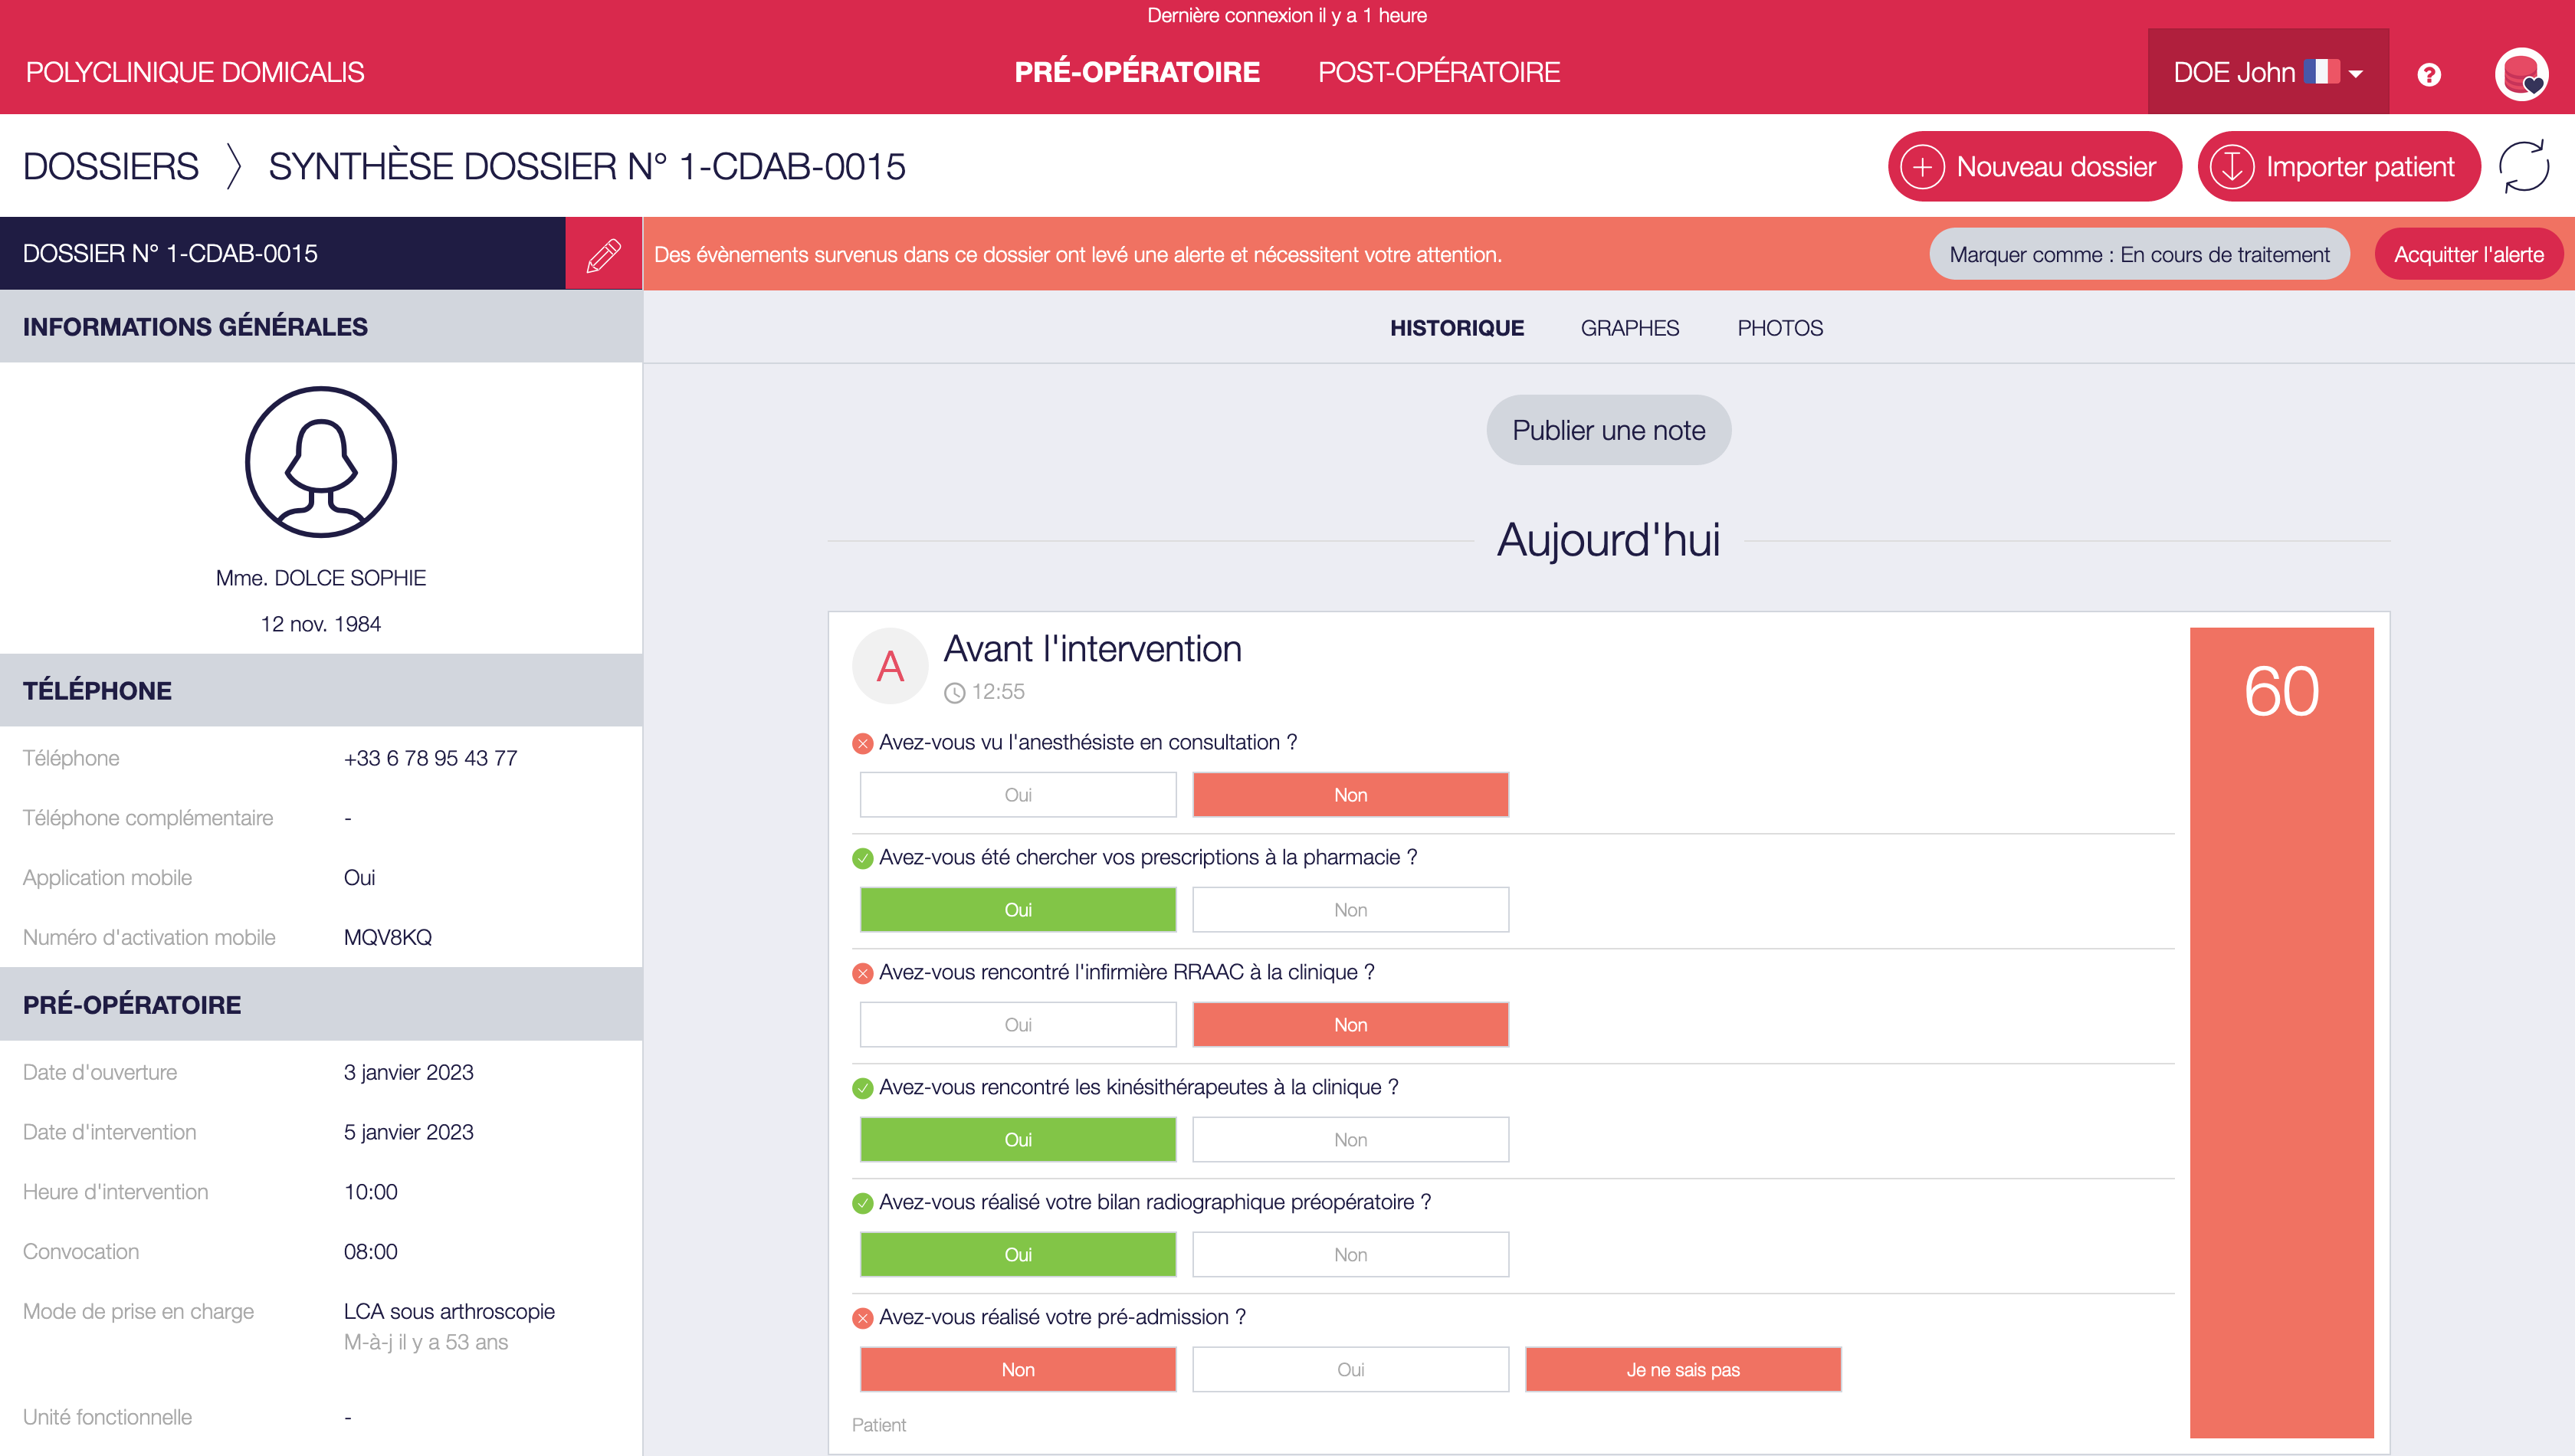This screenshot has width=2575, height=1456.
Task: Click the Dossiers breadcrumb link
Action: [x=110, y=166]
